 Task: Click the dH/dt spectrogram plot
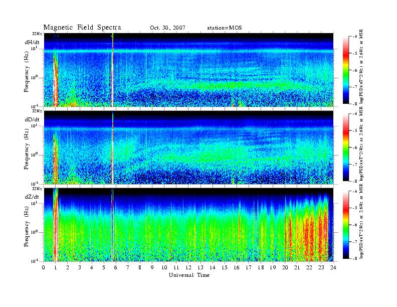coord(188,70)
